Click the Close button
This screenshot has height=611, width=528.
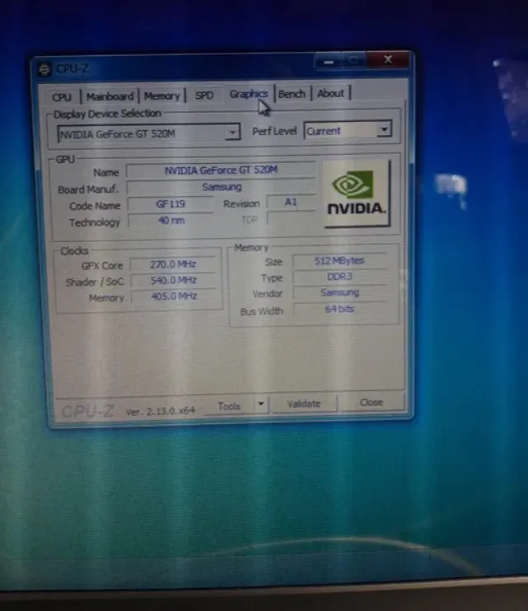371,402
